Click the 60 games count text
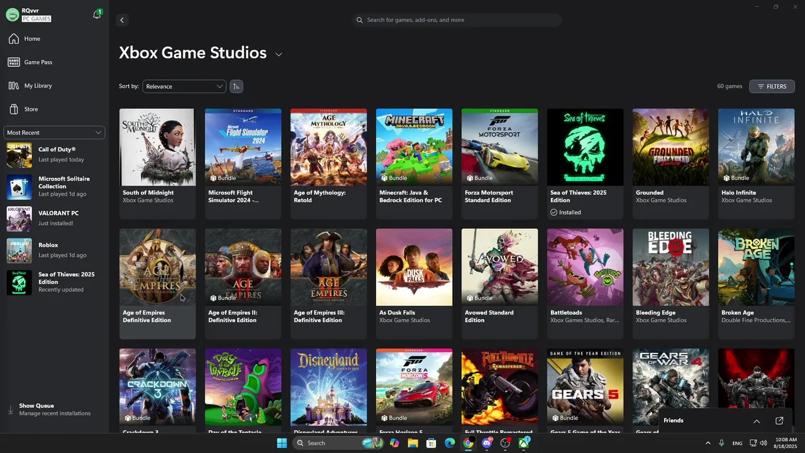 tap(730, 86)
